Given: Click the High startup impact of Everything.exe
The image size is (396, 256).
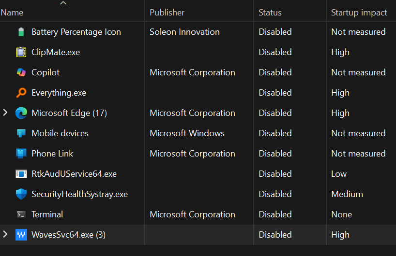Looking at the screenshot, I should [340, 93].
